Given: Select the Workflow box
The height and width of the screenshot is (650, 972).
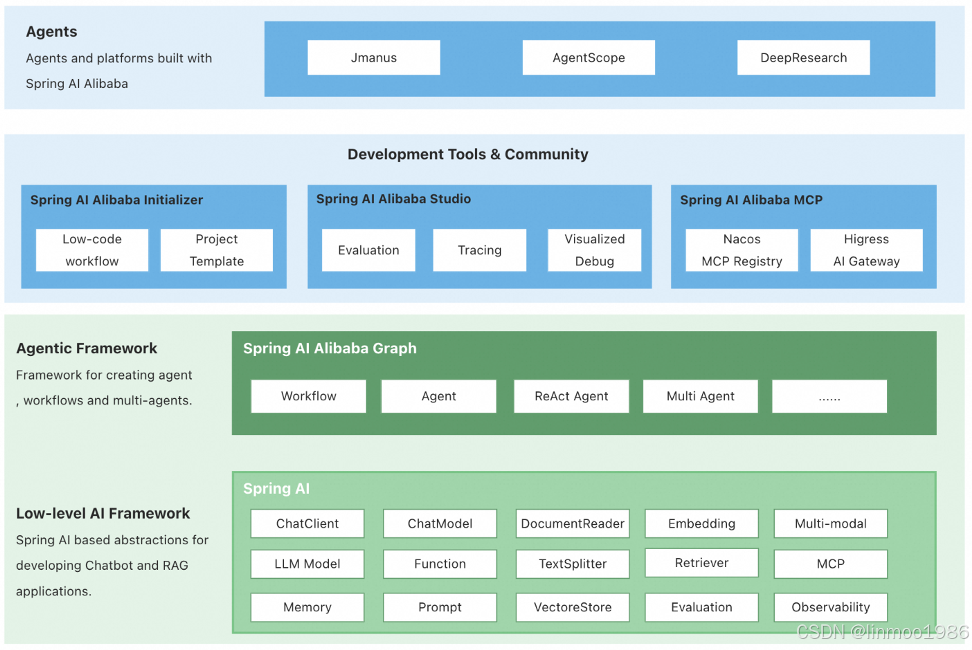Looking at the screenshot, I should pos(309,396).
